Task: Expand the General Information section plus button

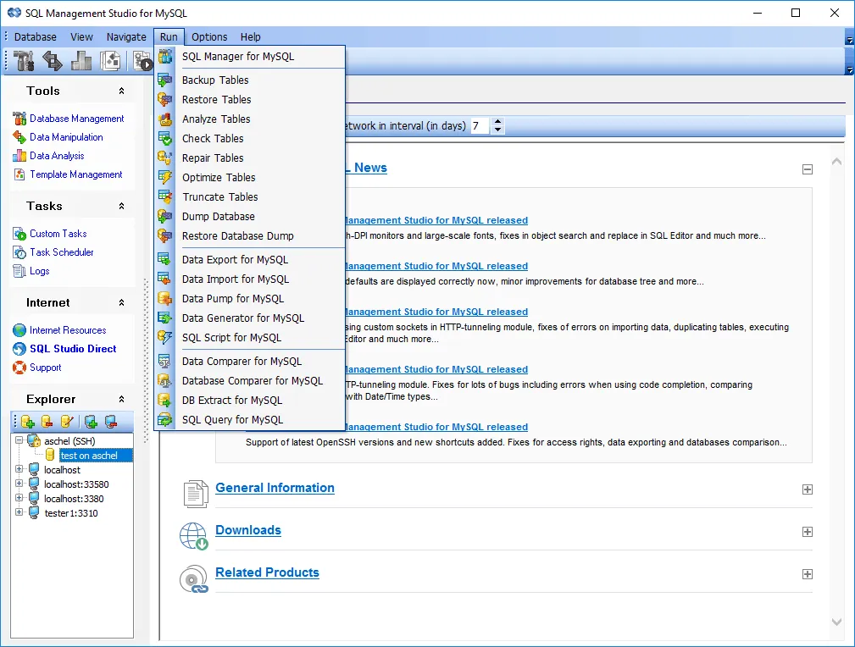Action: [x=808, y=489]
